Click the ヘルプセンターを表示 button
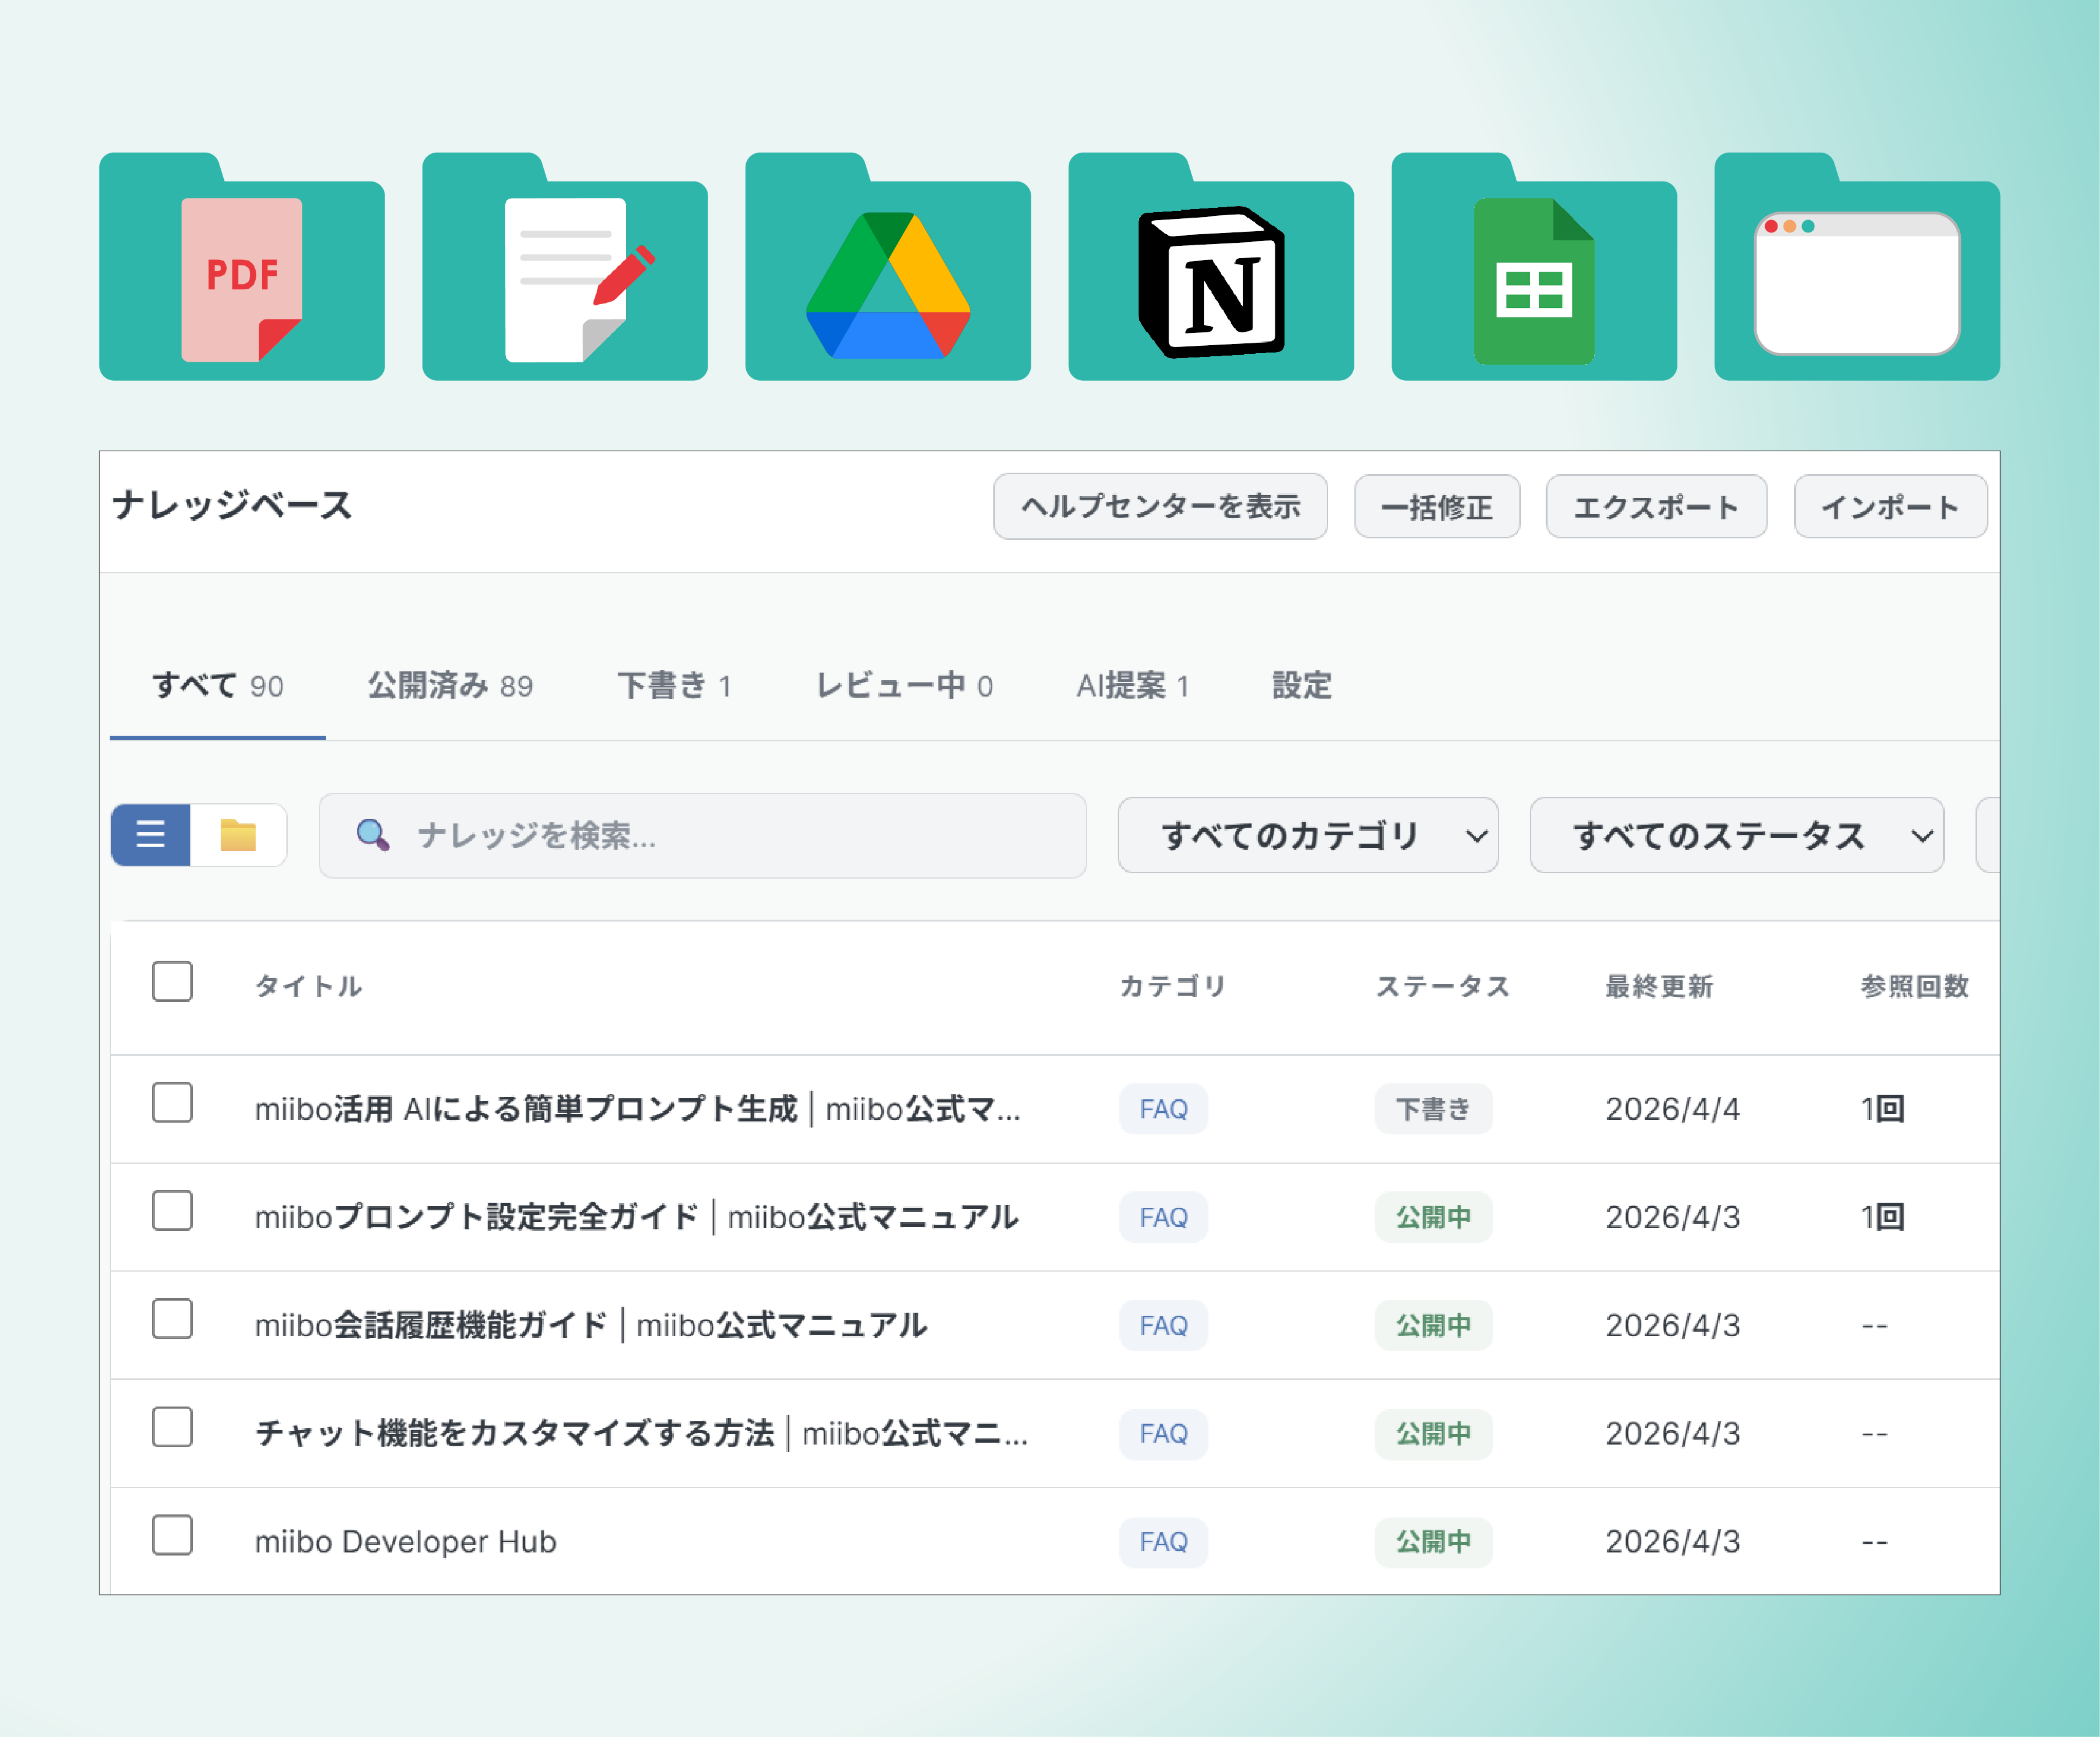The image size is (2100, 1737). pyautogui.click(x=1160, y=506)
